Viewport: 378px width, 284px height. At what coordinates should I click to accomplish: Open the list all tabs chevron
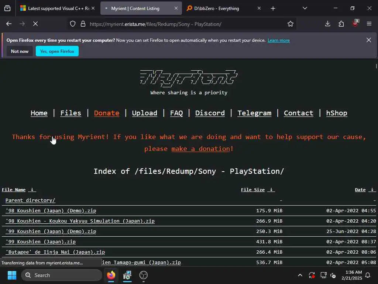[305, 8]
